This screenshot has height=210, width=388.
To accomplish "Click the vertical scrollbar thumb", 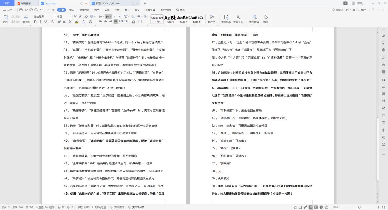I will pos(377,150).
